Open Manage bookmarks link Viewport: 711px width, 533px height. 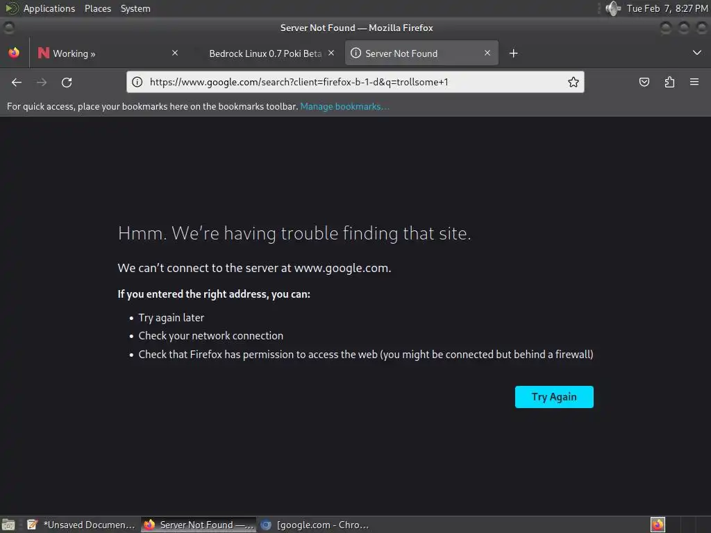[344, 106]
